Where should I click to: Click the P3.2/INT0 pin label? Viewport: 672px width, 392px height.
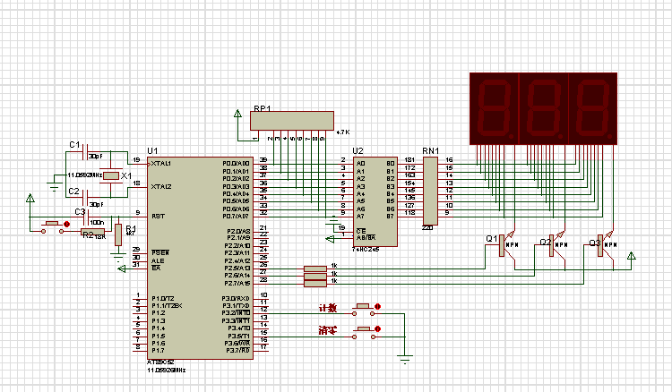point(236,313)
